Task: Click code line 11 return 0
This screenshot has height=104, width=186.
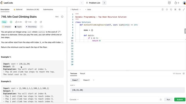Action: point(96,41)
